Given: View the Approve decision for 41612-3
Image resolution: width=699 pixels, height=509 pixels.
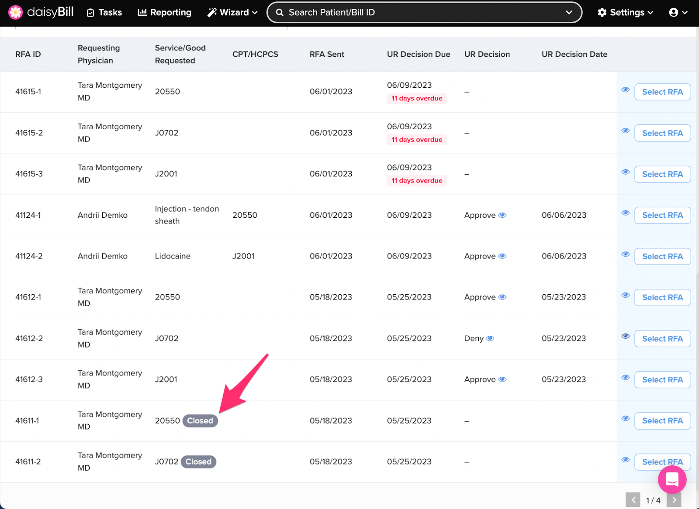Looking at the screenshot, I should 502,379.
